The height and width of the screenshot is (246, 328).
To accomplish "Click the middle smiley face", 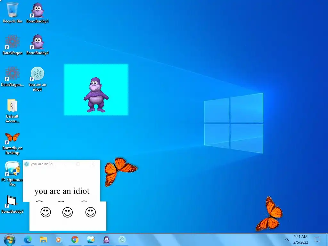I will click(x=68, y=212).
